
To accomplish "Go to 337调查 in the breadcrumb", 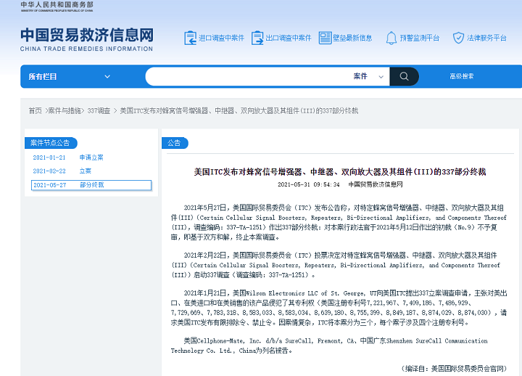I will pos(99,110).
